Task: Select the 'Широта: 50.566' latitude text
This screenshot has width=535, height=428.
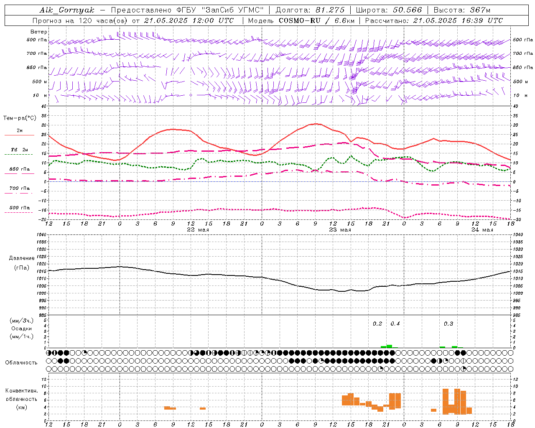Action: [x=389, y=10]
